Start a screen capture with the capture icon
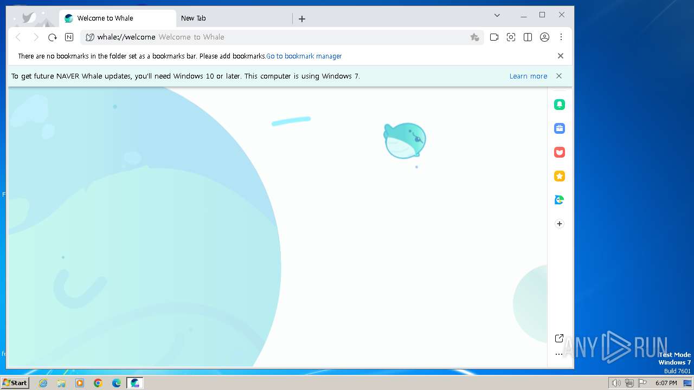694x390 pixels. (x=511, y=37)
